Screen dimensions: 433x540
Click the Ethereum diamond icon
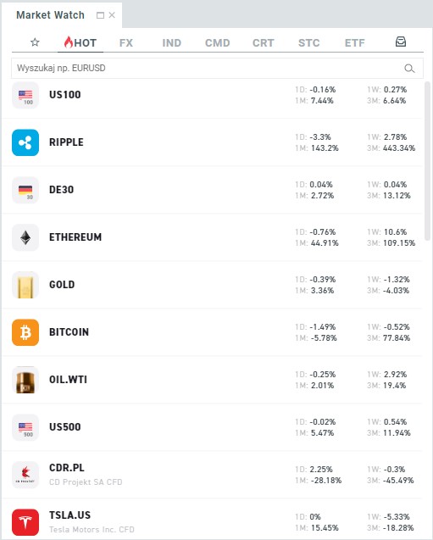click(x=25, y=237)
